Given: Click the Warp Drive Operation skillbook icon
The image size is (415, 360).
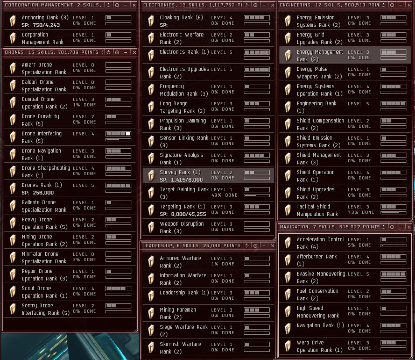Looking at the screenshot, I should click(287, 346).
